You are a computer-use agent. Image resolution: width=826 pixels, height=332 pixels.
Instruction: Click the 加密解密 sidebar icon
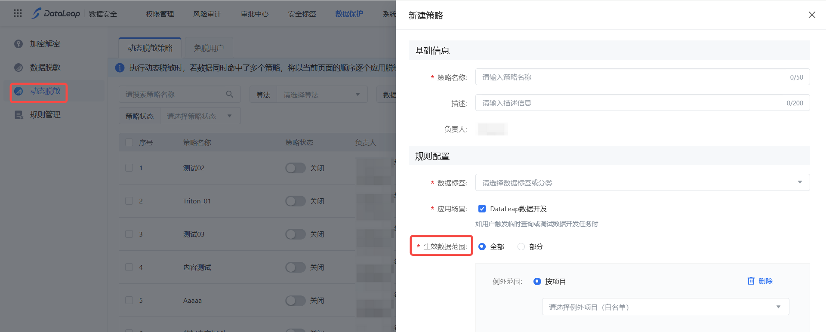[x=18, y=44]
